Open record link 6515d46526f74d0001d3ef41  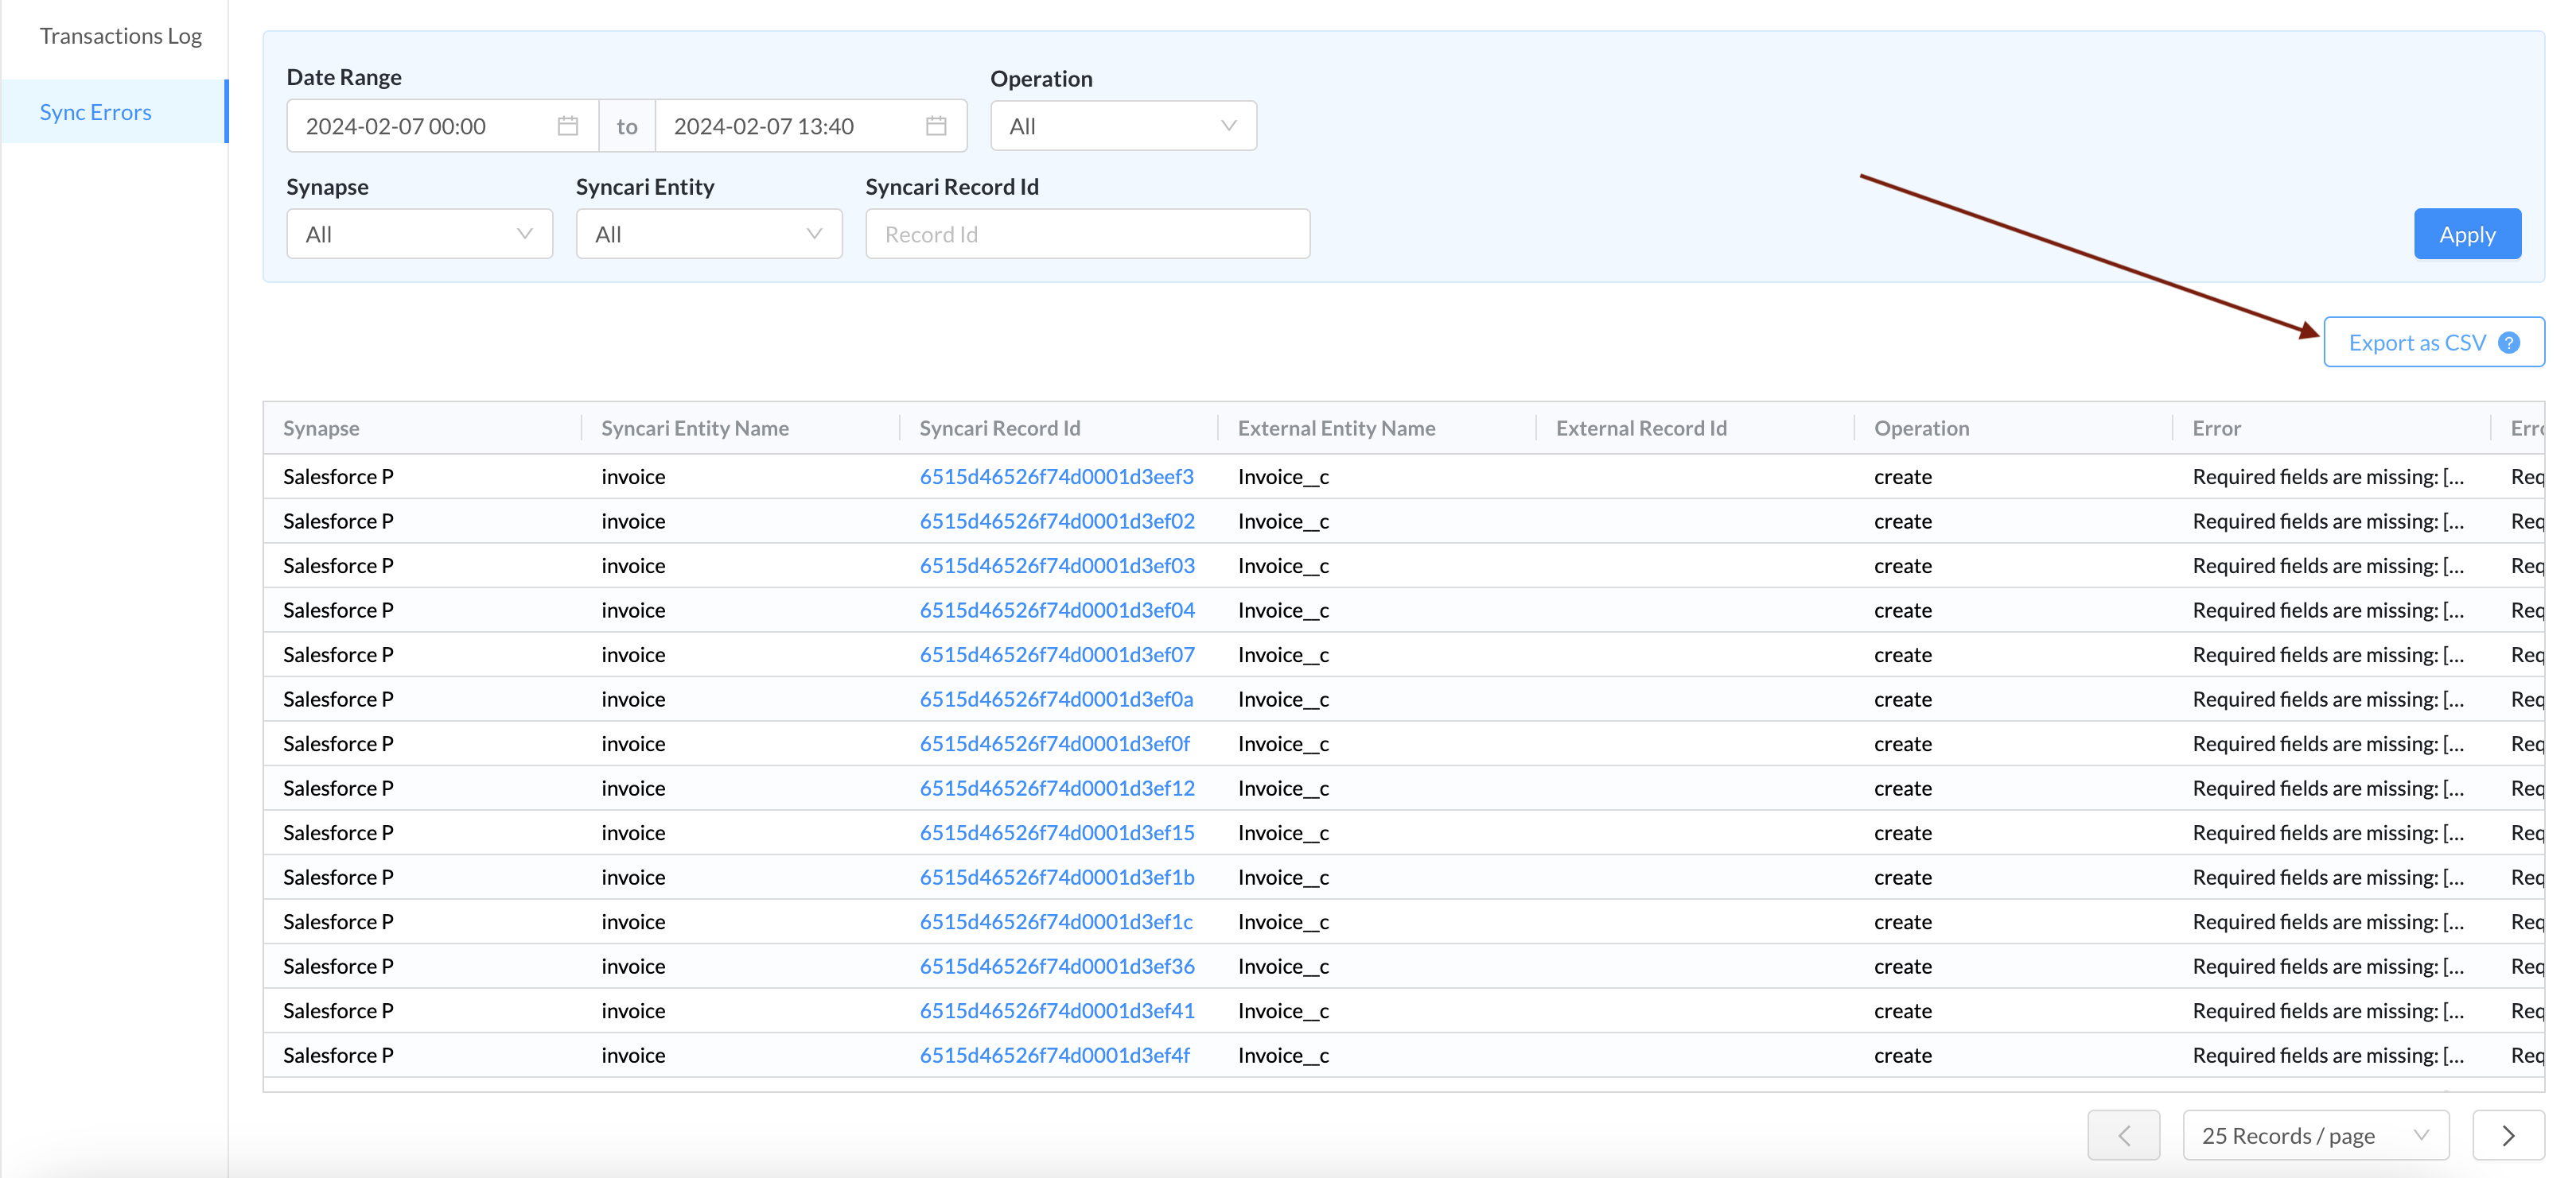point(1057,1010)
